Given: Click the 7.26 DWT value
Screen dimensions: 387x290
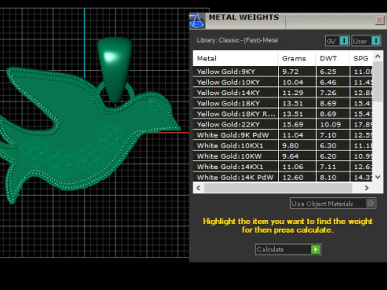Looking at the screenshot, I should tap(328, 93).
